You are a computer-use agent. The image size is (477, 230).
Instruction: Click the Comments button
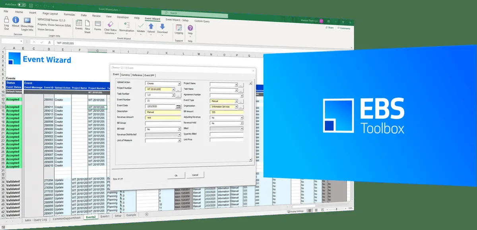coord(344,28)
